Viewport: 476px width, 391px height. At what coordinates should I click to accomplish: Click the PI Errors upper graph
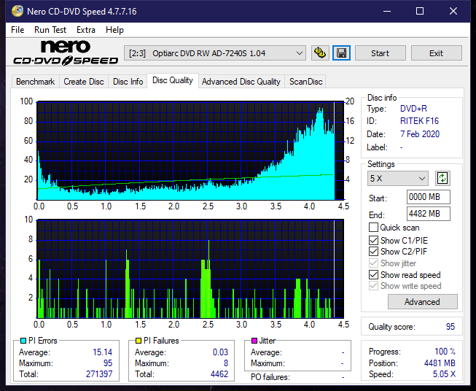coord(190,150)
